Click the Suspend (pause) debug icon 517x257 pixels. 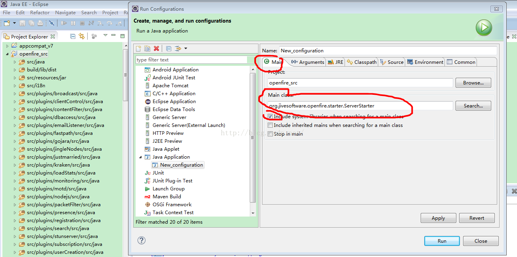73,24
